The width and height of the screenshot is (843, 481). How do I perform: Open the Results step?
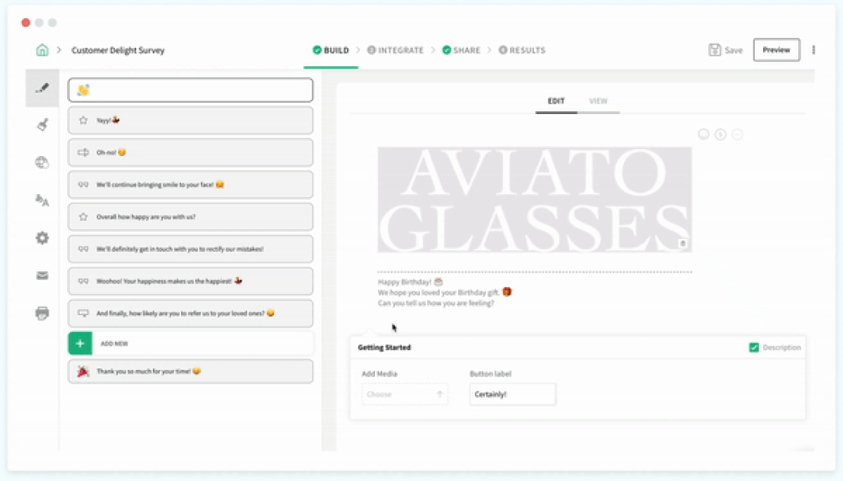click(x=522, y=50)
